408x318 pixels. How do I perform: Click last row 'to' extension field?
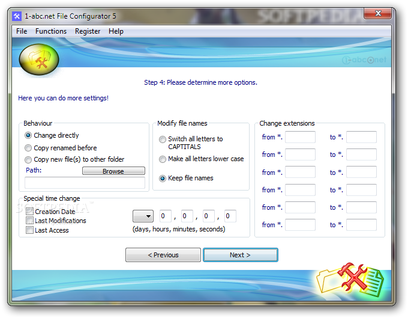point(361,225)
